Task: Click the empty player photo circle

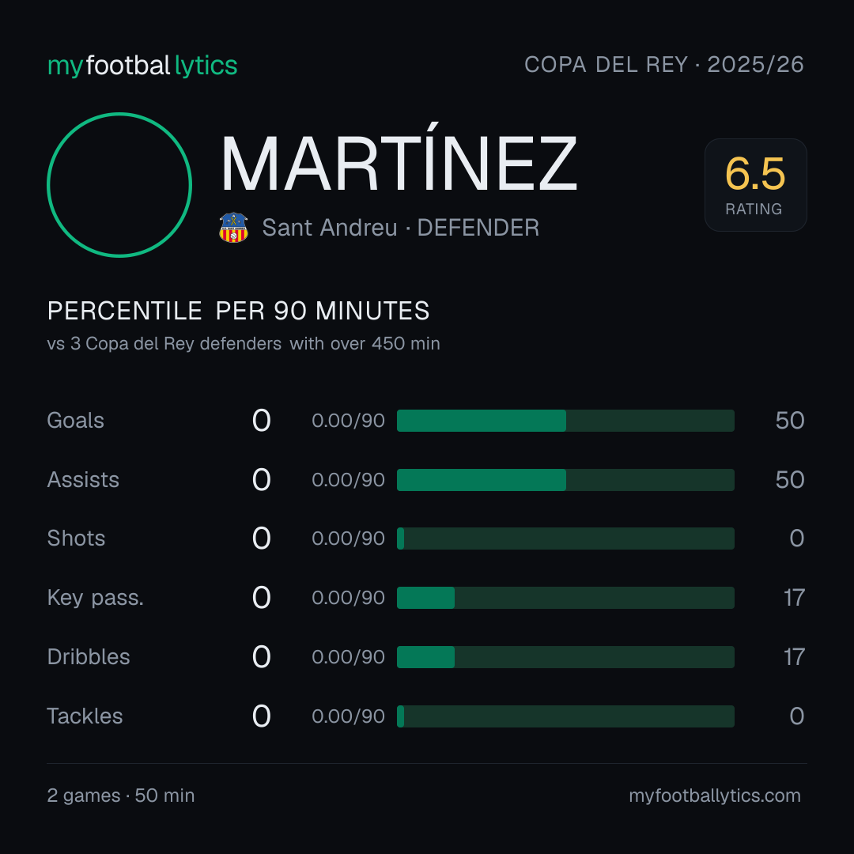Action: coord(119,185)
